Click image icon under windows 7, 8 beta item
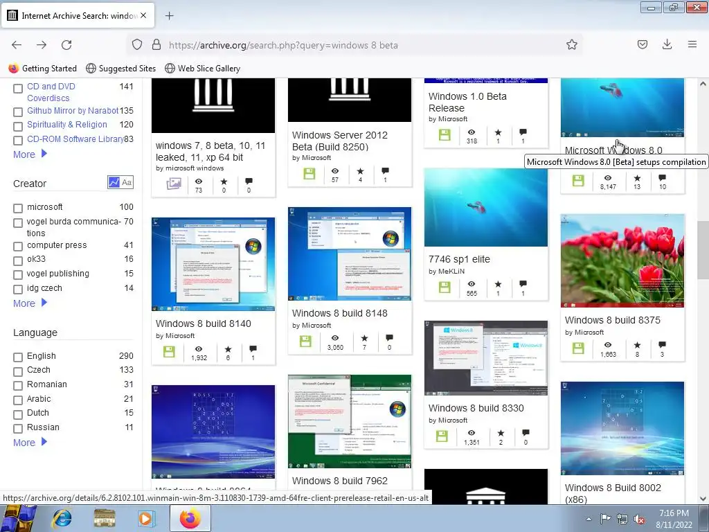 174,184
